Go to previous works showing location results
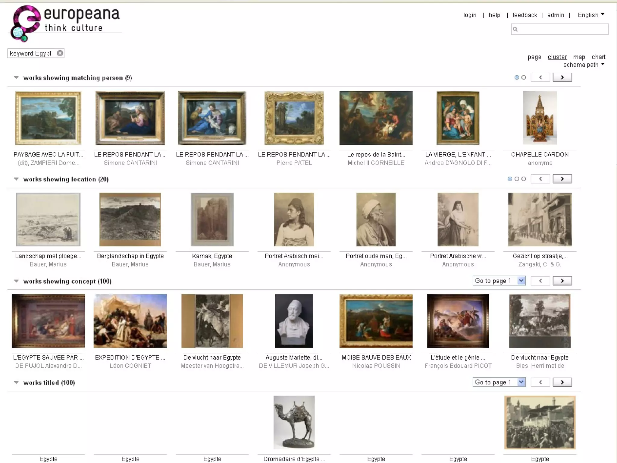 540,179
